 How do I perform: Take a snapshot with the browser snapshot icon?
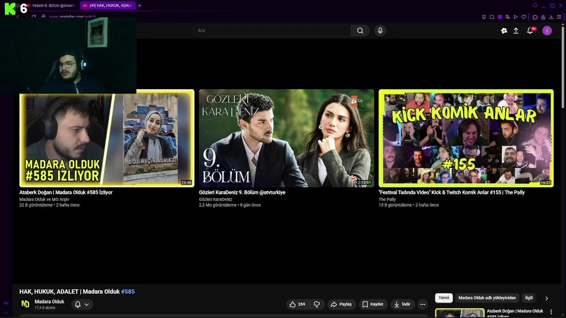tap(492, 17)
